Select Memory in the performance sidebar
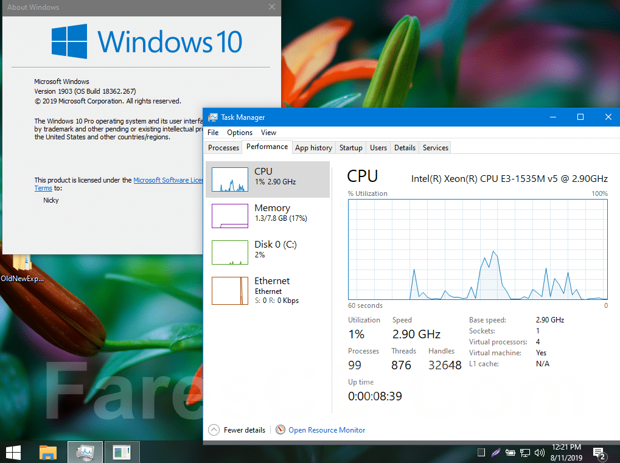This screenshot has height=463, width=620. click(x=268, y=215)
